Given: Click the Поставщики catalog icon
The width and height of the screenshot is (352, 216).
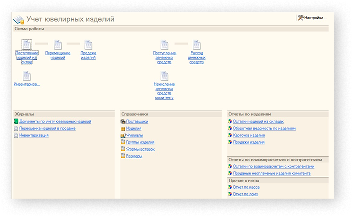Looking at the screenshot, I should pyautogui.click(x=123, y=122).
